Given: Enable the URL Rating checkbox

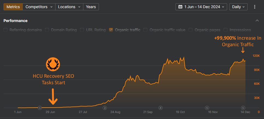Looking at the screenshot, I should [82, 30].
